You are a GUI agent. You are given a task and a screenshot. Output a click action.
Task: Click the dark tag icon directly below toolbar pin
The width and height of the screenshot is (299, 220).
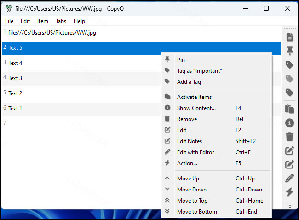click(x=289, y=65)
